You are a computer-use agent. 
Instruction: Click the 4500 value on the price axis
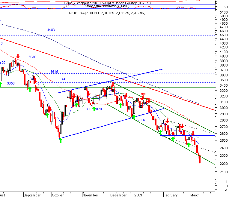224,35
